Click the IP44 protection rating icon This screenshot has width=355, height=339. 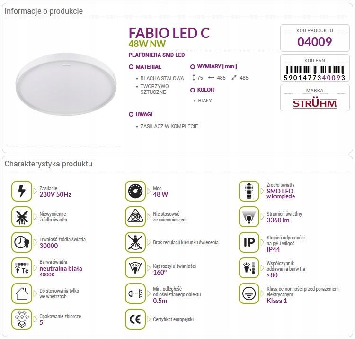[249, 242]
